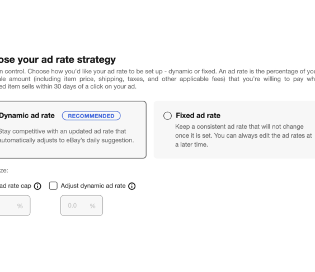315x272 pixels.
Task: Focus the ad rate cap percentage field
Action: tap(15, 205)
